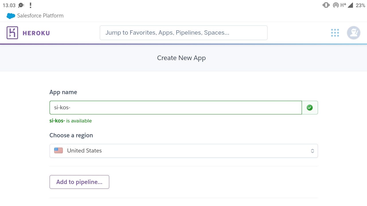This screenshot has width=367, height=206.
Task: Expand region selector using its up-down arrows
Action: click(x=313, y=151)
